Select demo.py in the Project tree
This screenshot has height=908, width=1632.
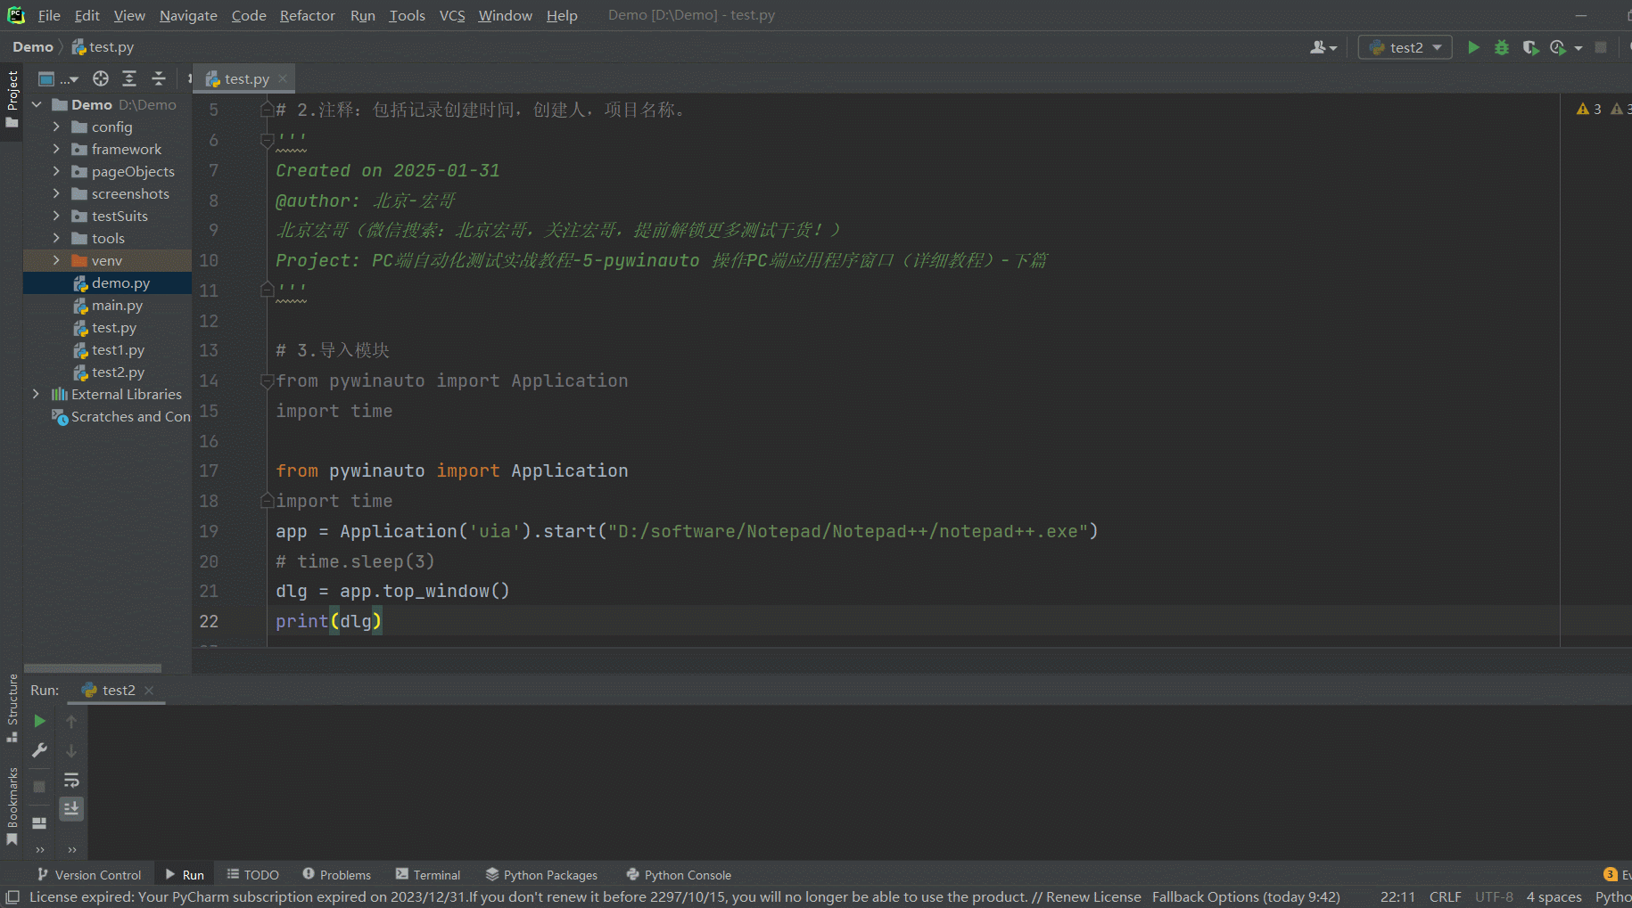[107, 282]
